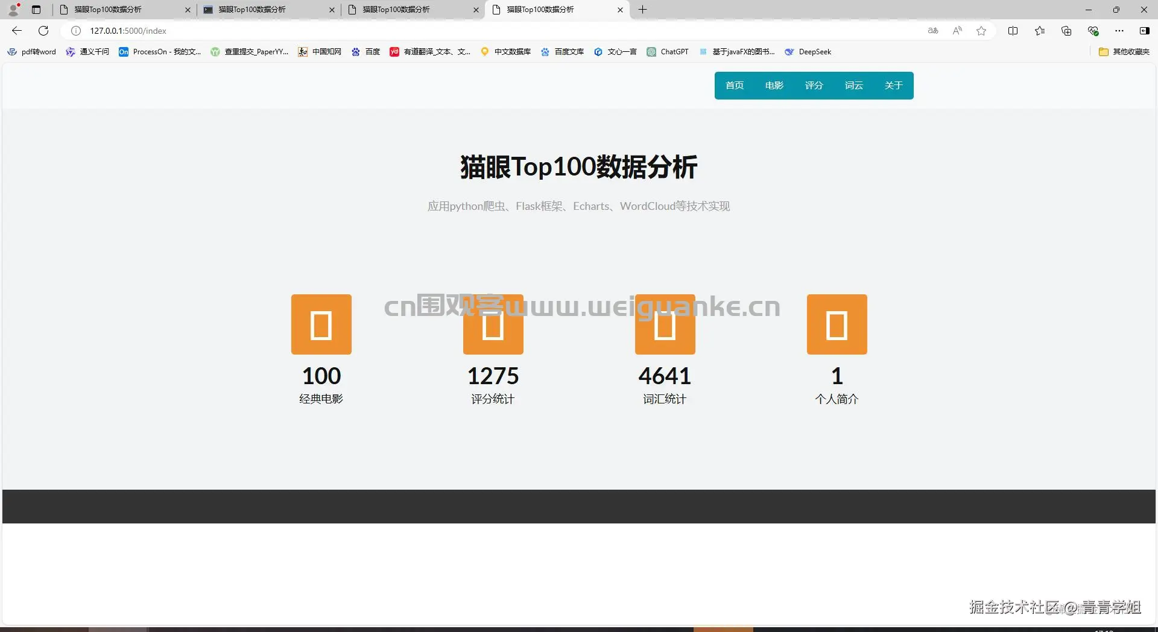This screenshot has height=632, width=1158.
Task: Open the 查重提交_PaperYY bookmark
Action: 250,52
